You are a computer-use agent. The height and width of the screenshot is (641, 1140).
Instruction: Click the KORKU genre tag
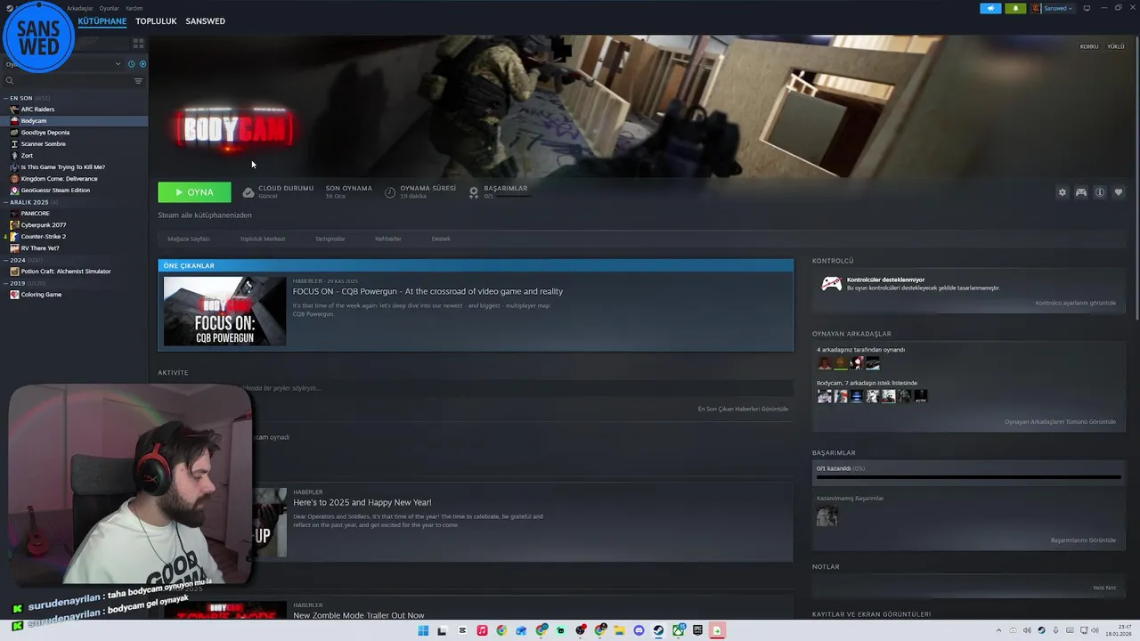point(1088,46)
